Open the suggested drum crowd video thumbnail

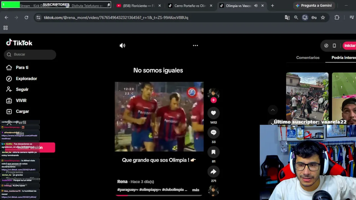click(x=307, y=97)
